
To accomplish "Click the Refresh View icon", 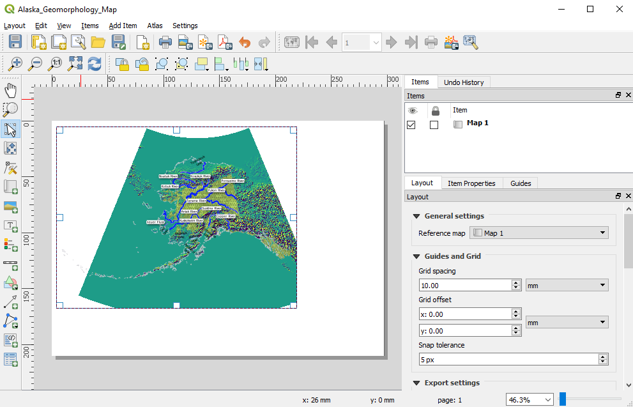I will pyautogui.click(x=95, y=63).
